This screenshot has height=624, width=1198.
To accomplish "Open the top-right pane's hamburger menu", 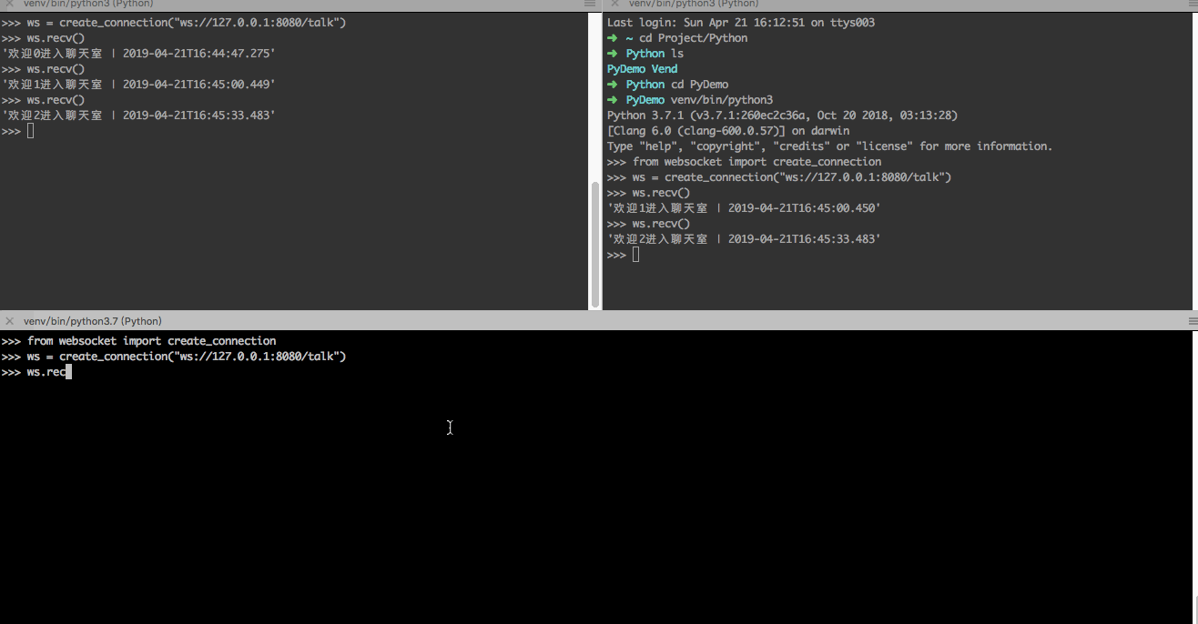I will [x=1192, y=5].
